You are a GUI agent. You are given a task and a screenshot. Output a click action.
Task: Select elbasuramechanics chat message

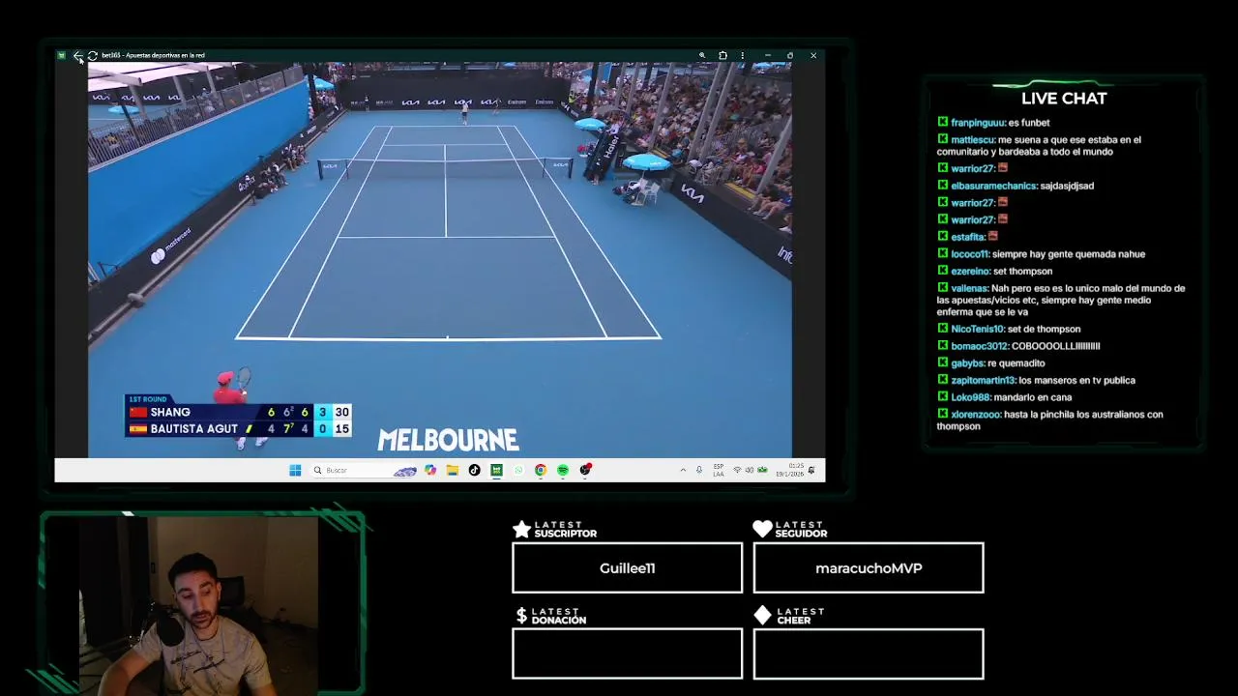pyautogui.click(x=1016, y=186)
